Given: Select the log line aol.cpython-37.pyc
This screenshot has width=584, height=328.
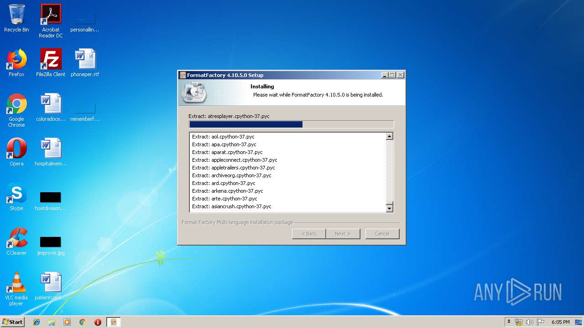Looking at the screenshot, I should 223,137.
